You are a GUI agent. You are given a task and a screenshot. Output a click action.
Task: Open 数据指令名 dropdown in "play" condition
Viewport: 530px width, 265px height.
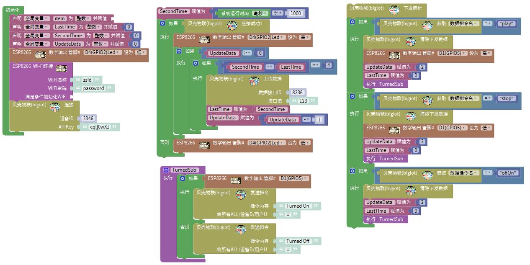click(464, 23)
